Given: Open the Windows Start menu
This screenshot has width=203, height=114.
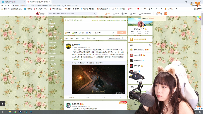Looking at the screenshot, I should point(3,112).
